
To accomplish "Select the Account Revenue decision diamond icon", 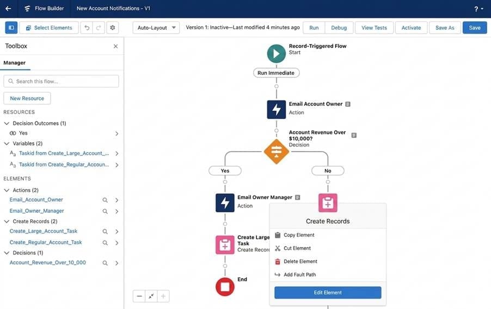I will pos(276,152).
